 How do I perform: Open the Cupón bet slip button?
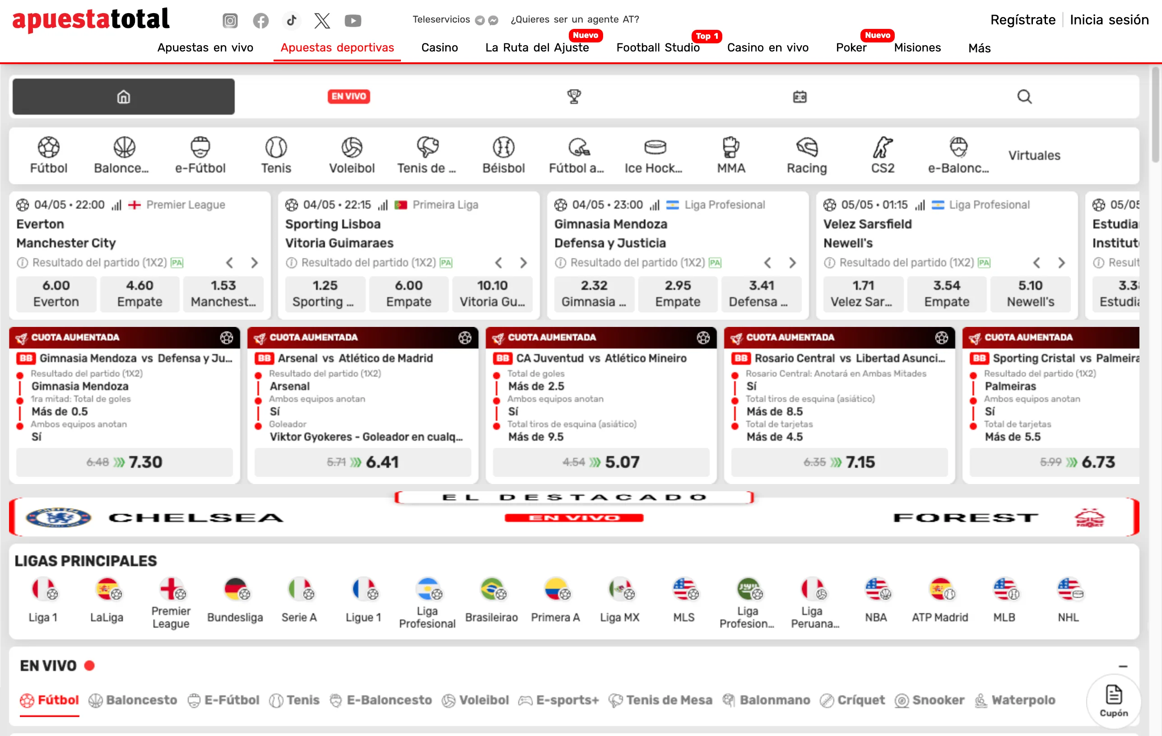(1113, 701)
